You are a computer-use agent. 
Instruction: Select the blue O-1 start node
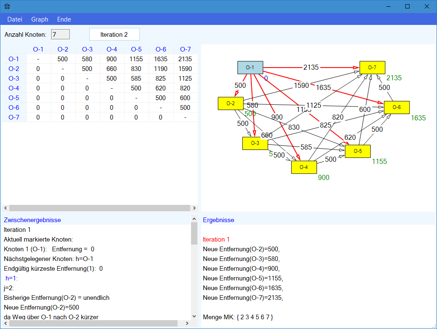point(250,68)
